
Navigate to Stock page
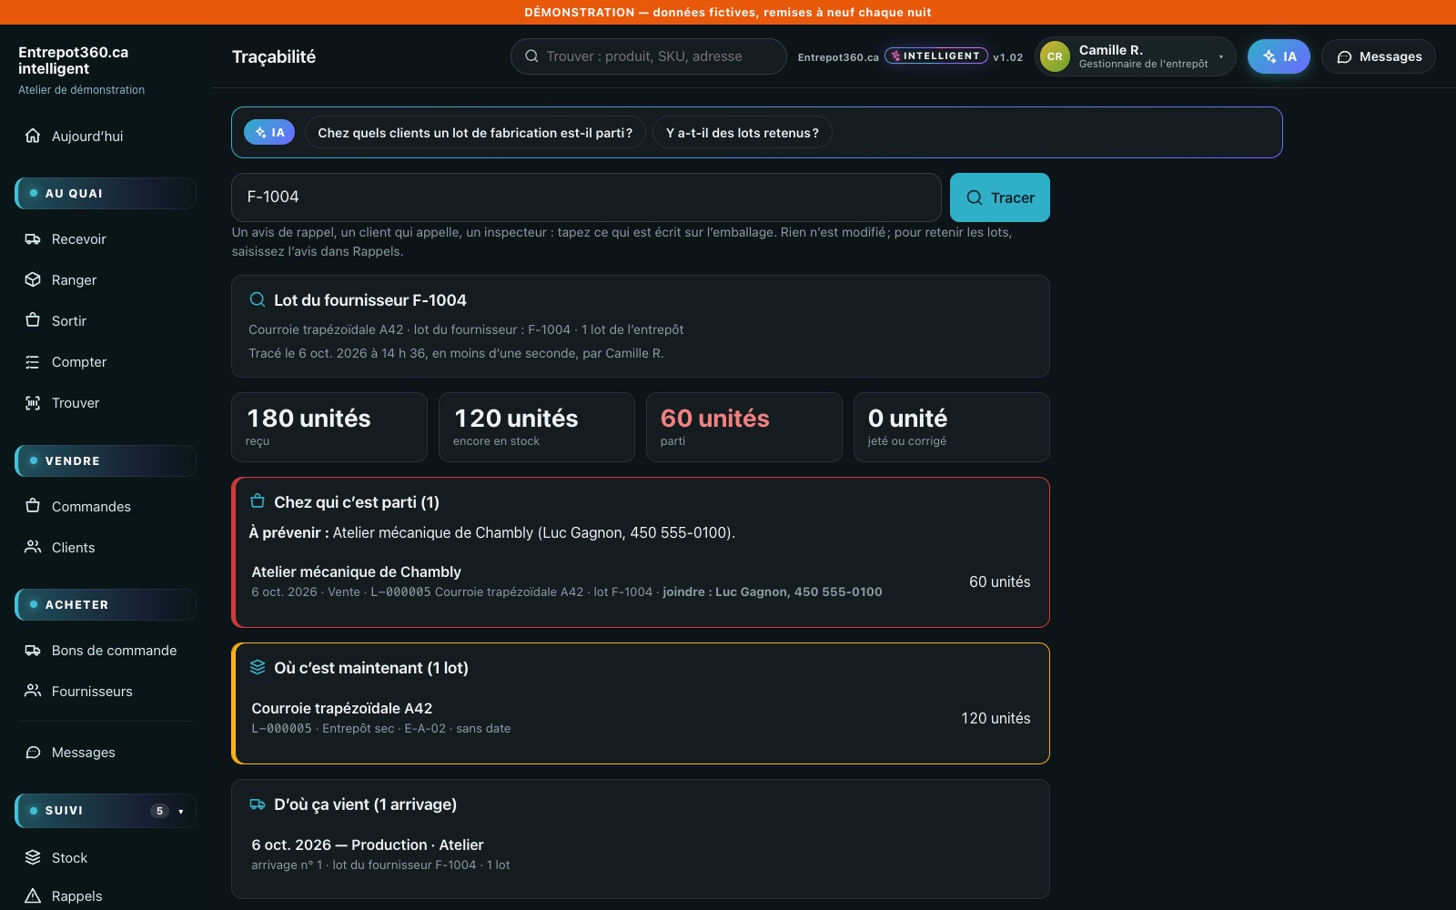pos(106,857)
